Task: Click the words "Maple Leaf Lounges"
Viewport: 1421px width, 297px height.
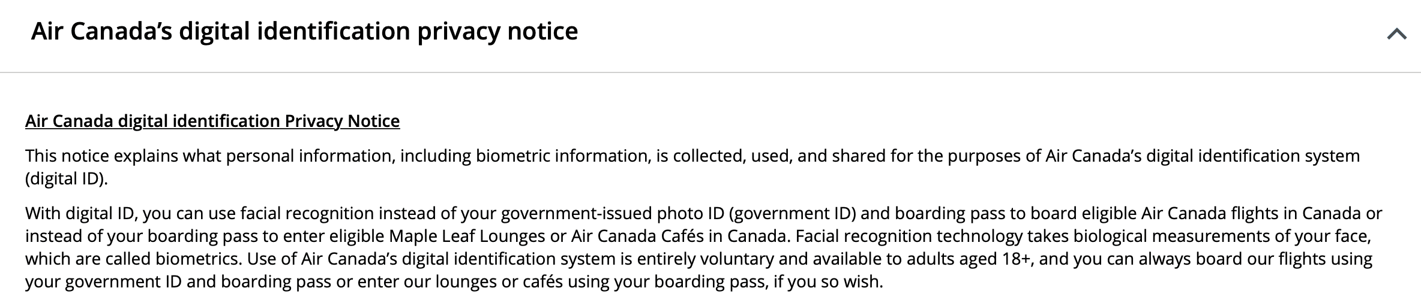Action: pyautogui.click(x=466, y=236)
